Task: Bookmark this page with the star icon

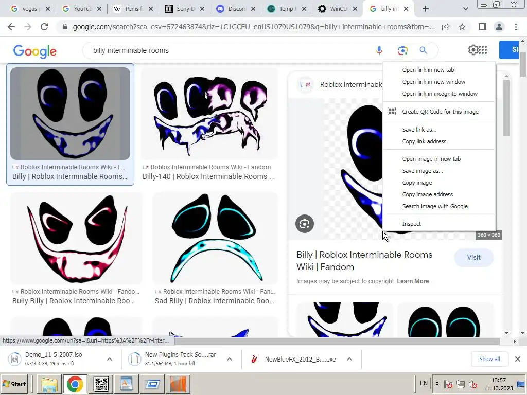Action: (462, 27)
